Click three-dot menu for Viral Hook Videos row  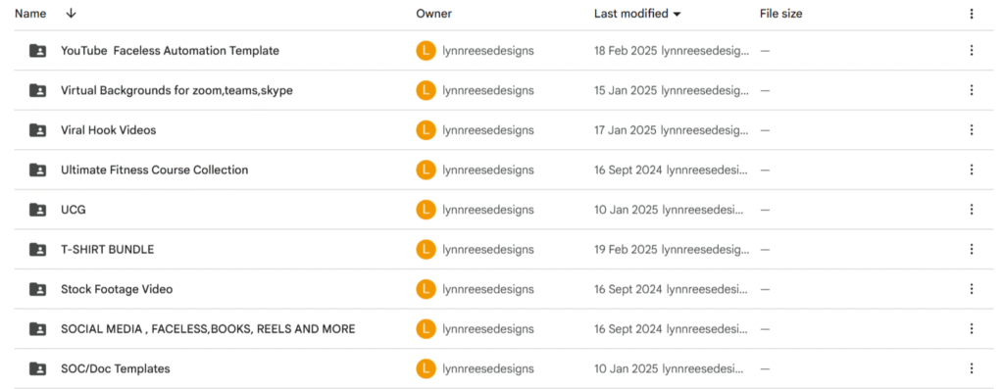tap(972, 130)
